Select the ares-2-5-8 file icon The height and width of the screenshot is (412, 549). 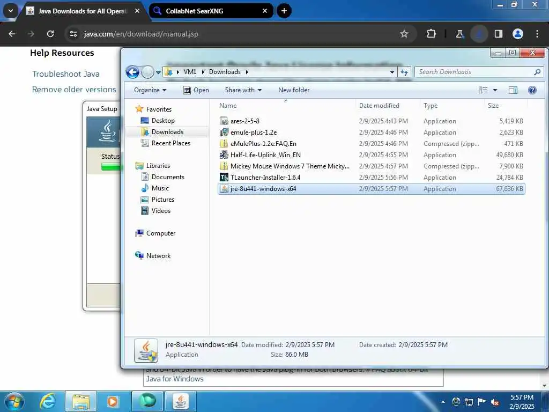click(224, 121)
